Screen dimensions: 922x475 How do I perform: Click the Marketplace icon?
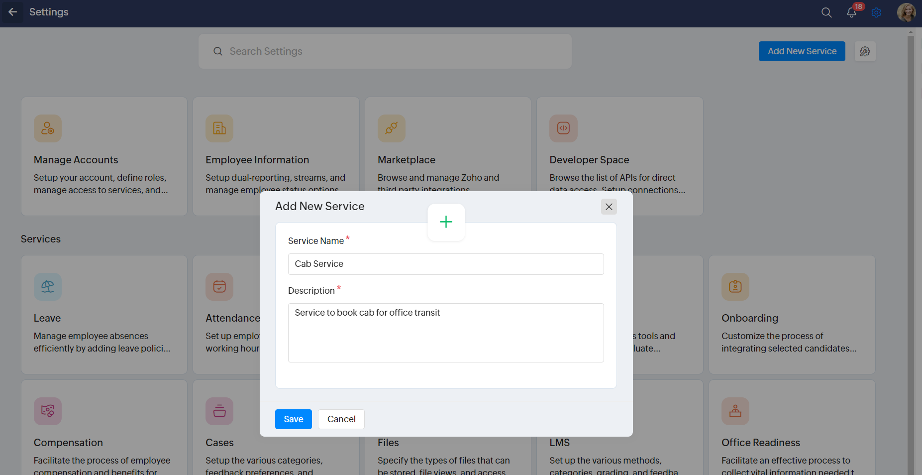(x=392, y=128)
